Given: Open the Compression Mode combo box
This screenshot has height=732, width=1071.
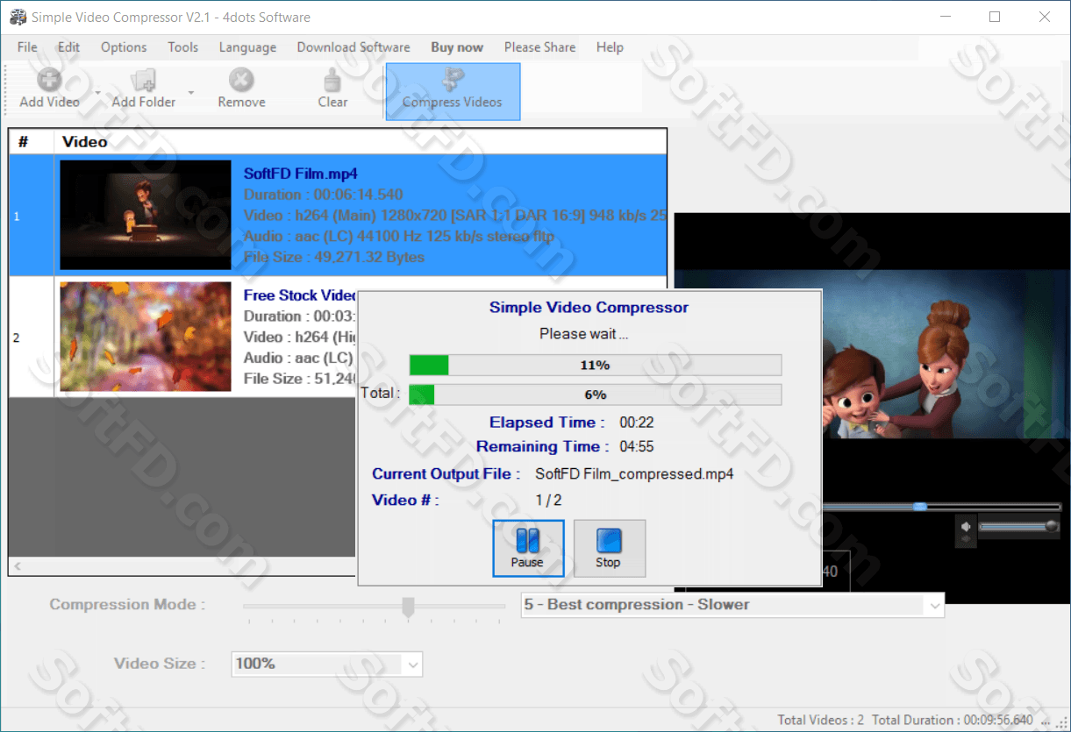Looking at the screenshot, I should click(x=732, y=605).
